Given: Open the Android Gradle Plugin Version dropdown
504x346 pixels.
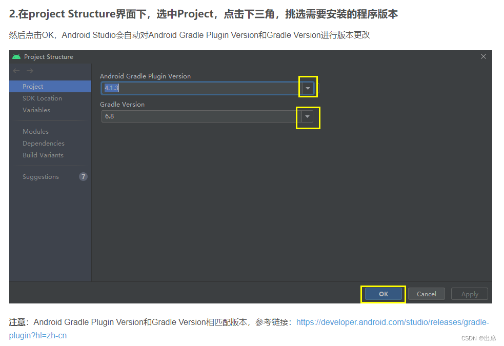Looking at the screenshot, I should tap(307, 87).
